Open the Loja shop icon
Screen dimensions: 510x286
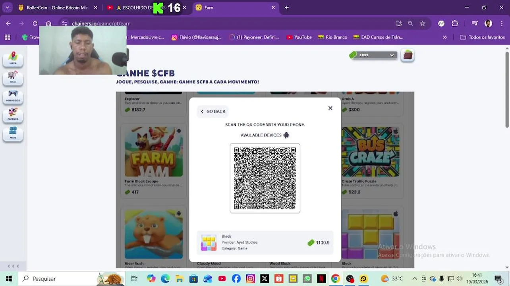(x=13, y=77)
